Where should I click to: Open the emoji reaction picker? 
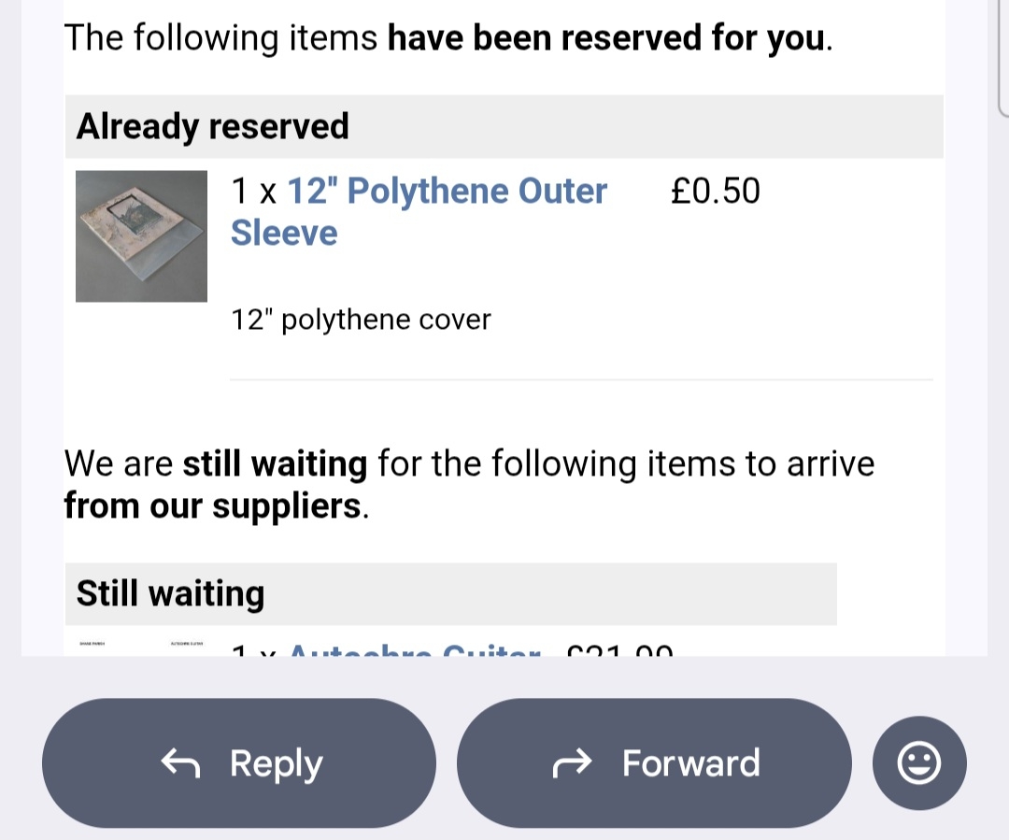[x=918, y=763]
